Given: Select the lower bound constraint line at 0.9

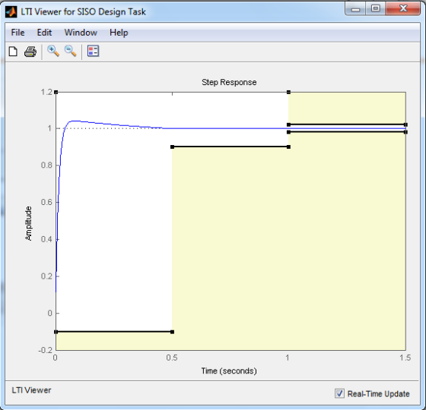Looking at the screenshot, I should click(230, 147).
